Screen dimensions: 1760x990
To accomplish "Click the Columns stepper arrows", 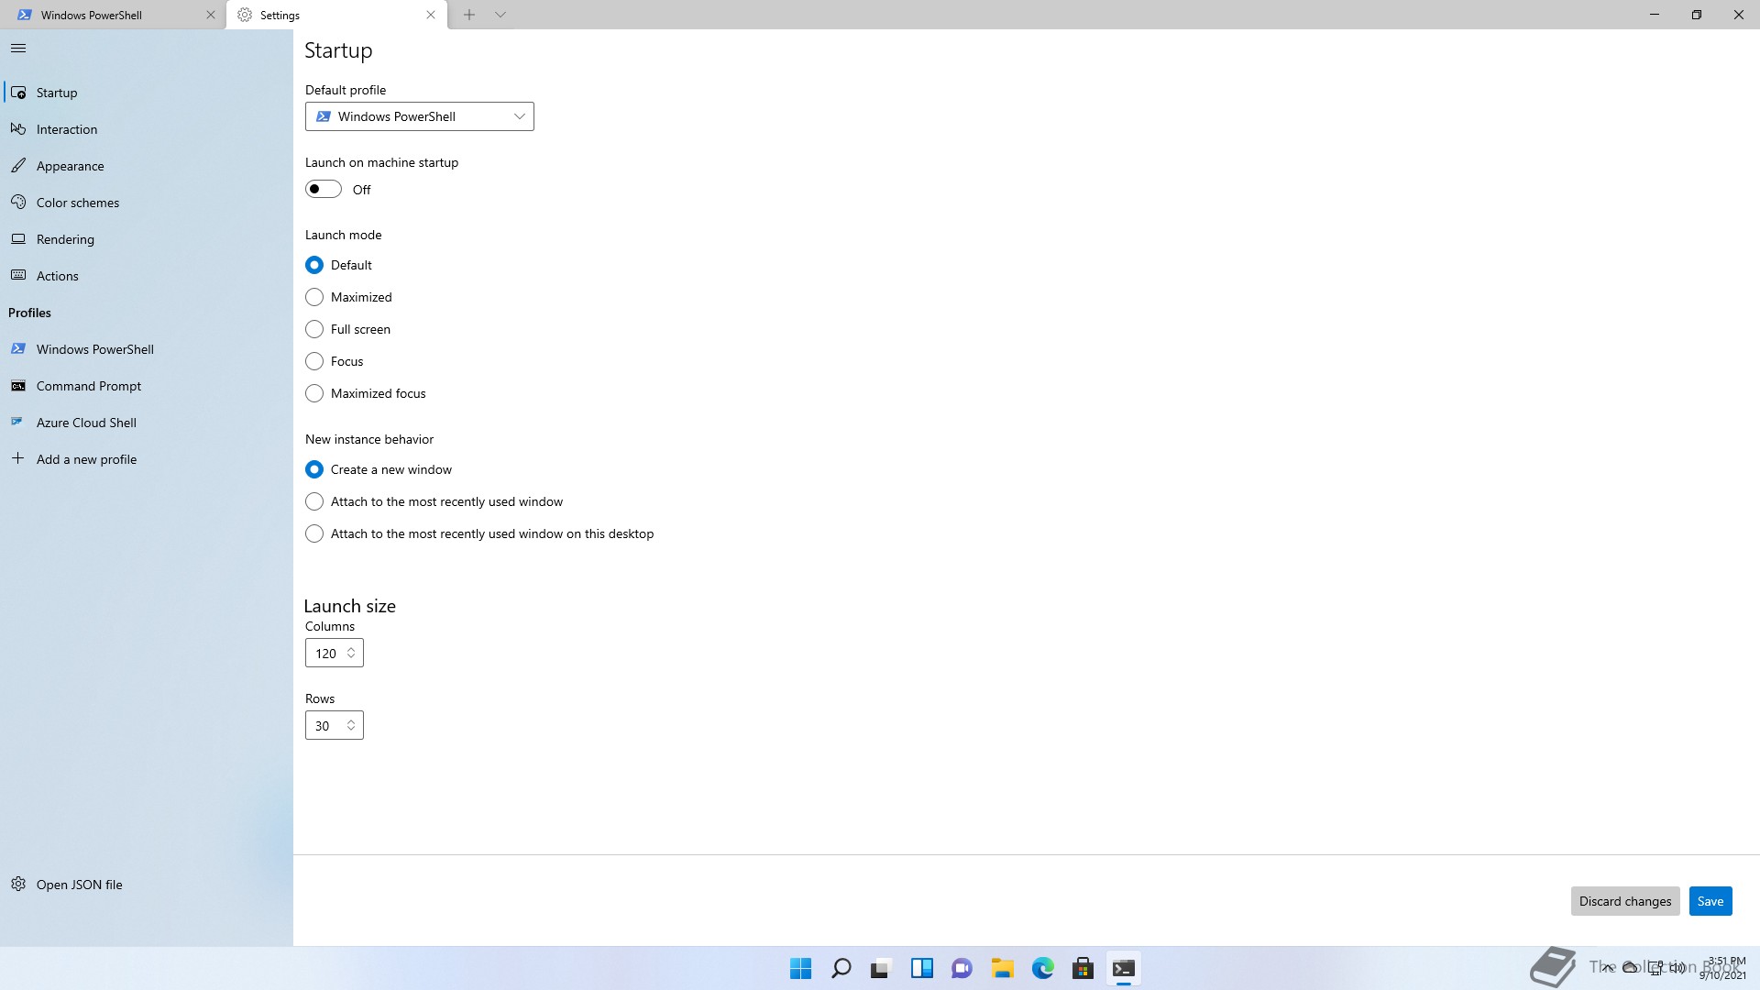I will [x=351, y=653].
